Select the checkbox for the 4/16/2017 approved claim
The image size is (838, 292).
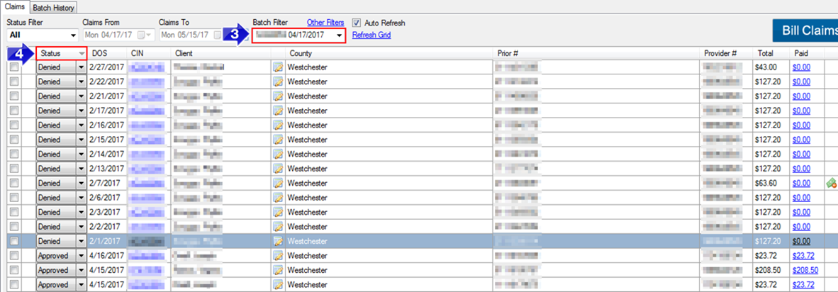[x=14, y=256]
